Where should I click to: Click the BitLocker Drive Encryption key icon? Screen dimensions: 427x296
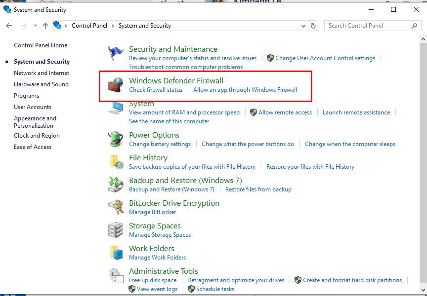(x=115, y=206)
